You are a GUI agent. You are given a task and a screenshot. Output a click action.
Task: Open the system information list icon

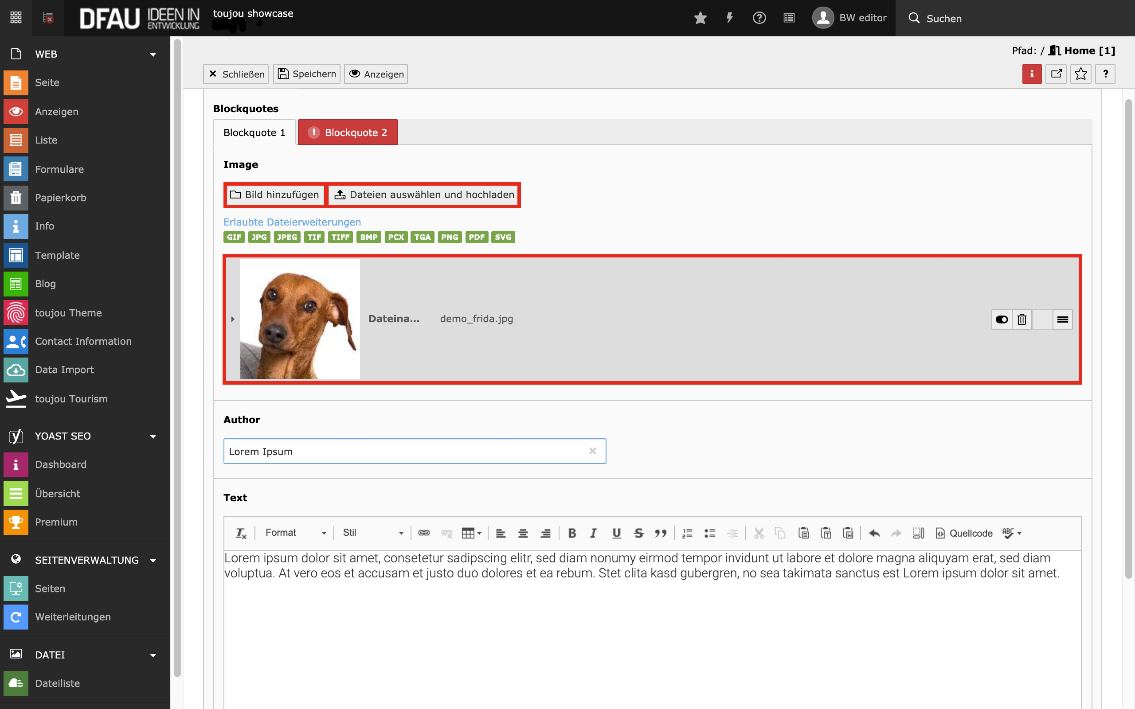(x=789, y=18)
